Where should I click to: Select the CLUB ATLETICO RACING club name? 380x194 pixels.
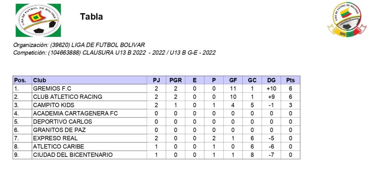tap(67, 97)
